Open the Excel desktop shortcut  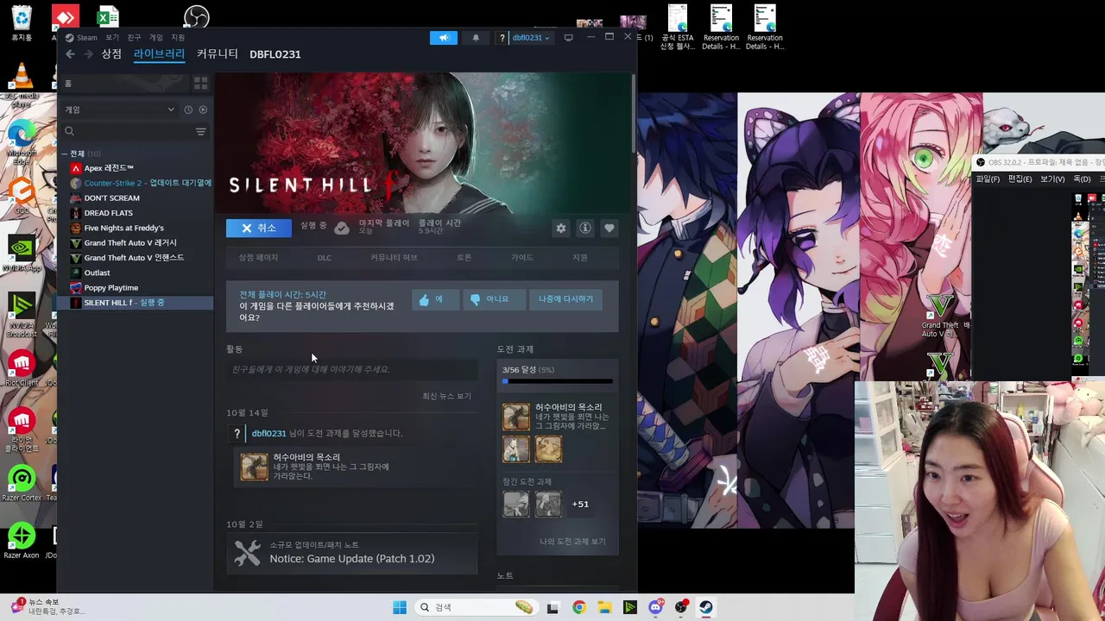(x=108, y=17)
